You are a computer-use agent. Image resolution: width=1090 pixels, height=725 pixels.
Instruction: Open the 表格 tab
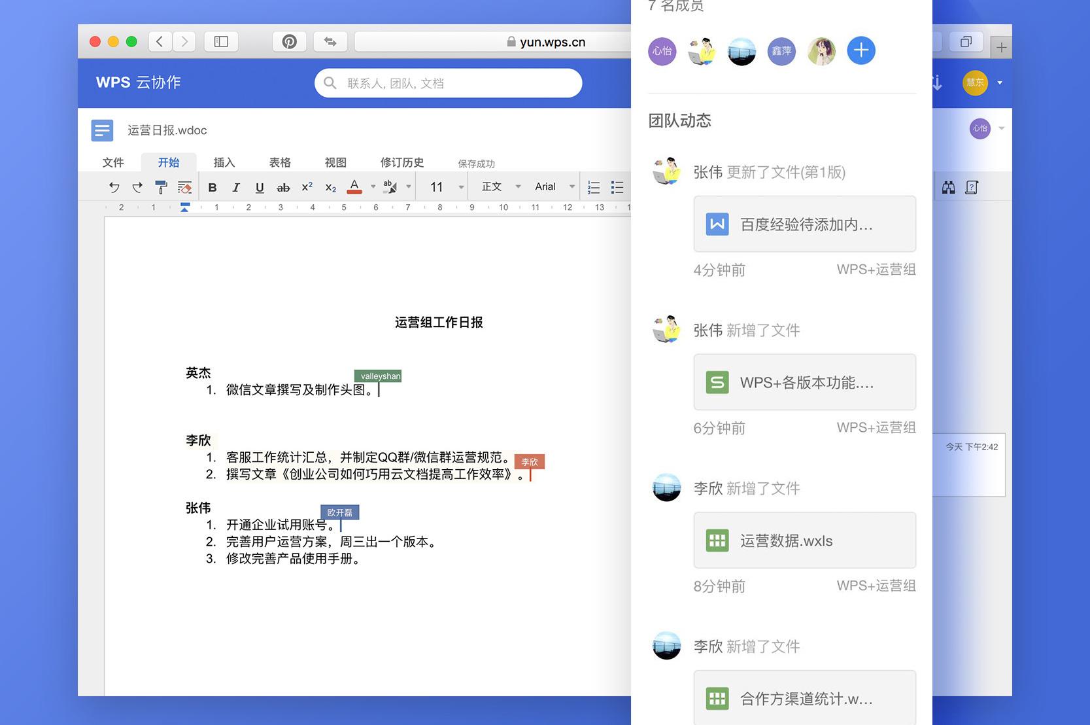coord(280,162)
